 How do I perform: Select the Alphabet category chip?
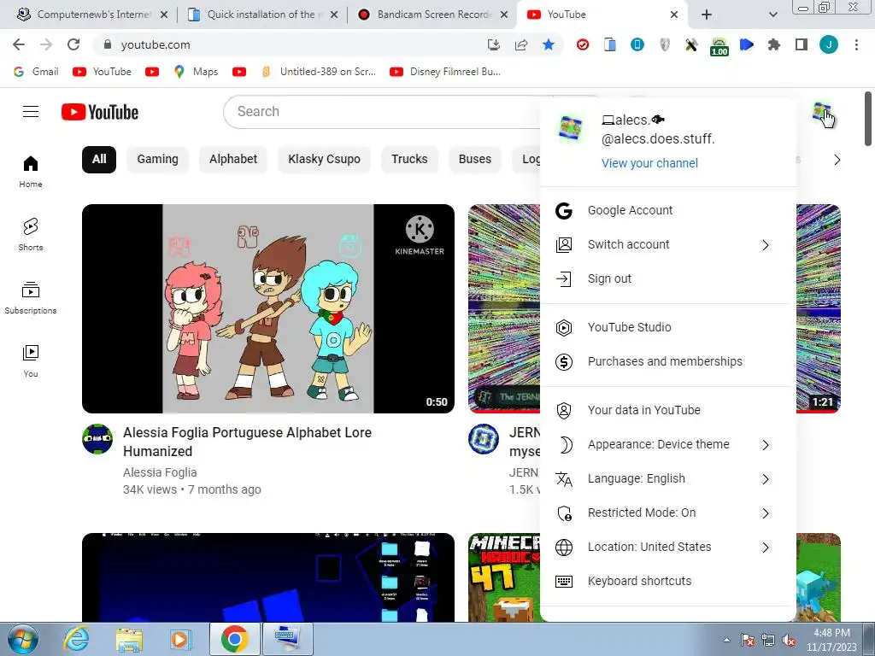pyautogui.click(x=233, y=160)
